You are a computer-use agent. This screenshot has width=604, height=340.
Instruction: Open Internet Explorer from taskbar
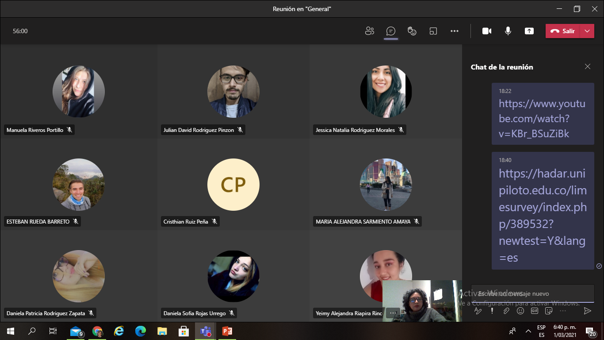point(119,331)
